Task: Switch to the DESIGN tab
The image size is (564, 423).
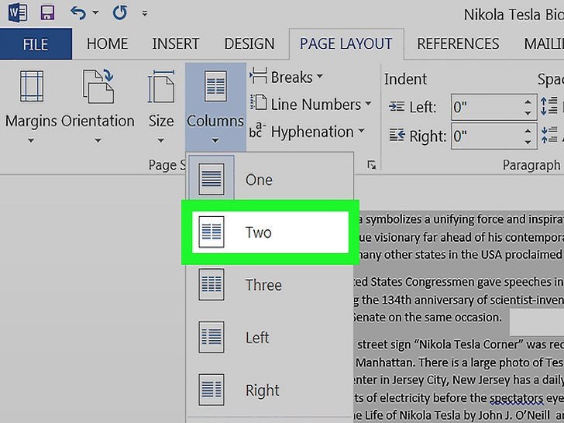Action: [x=249, y=44]
